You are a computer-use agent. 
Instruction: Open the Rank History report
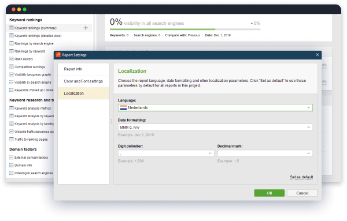pos(24,59)
